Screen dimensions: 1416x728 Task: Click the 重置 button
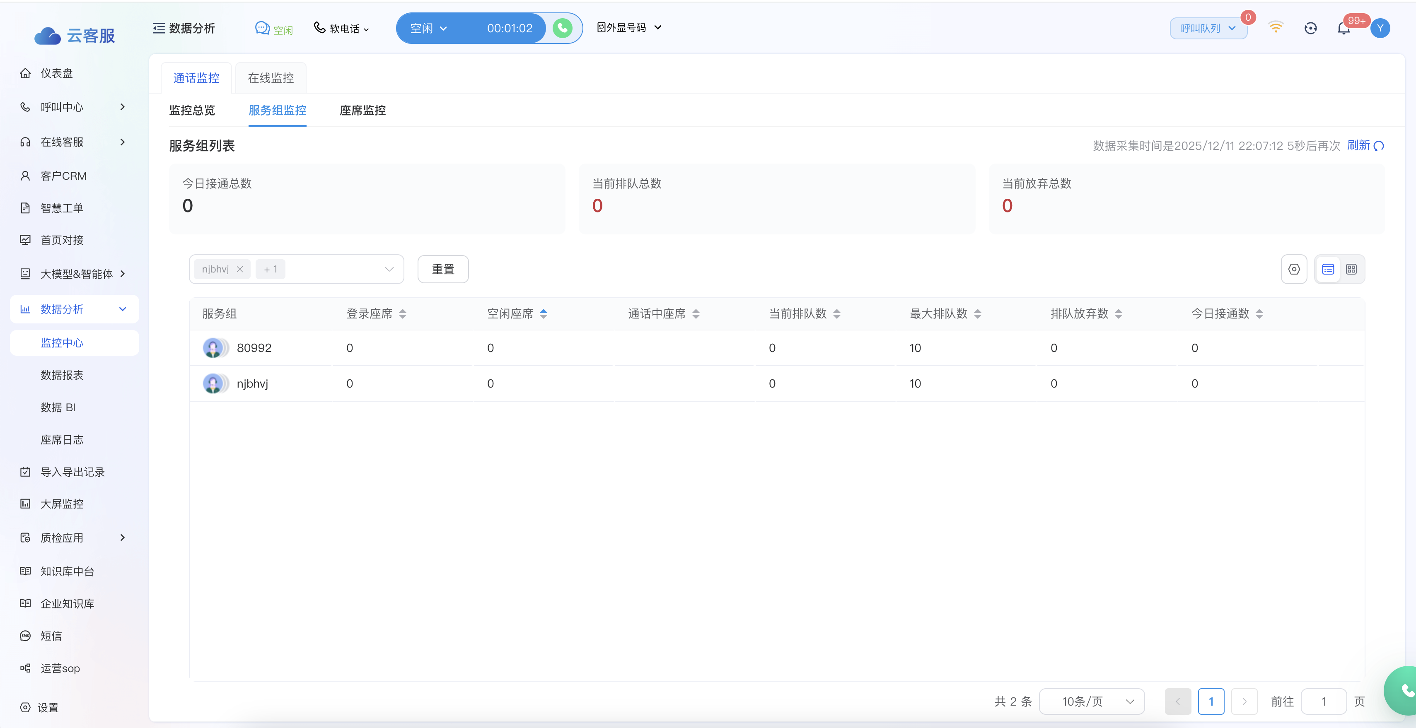[x=442, y=269]
